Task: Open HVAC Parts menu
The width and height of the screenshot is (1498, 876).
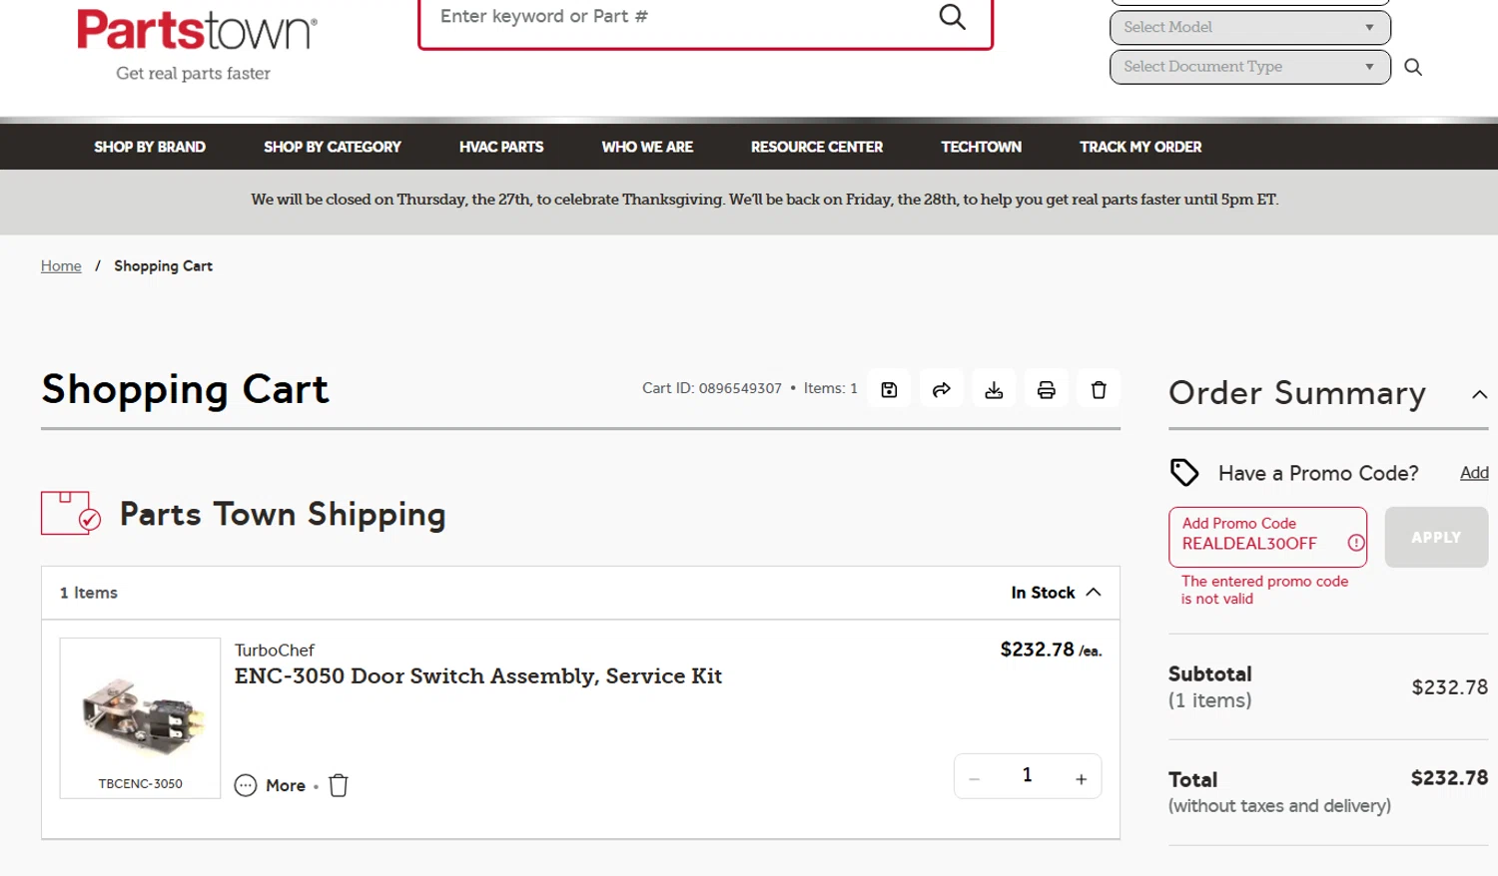Action: 501,147
